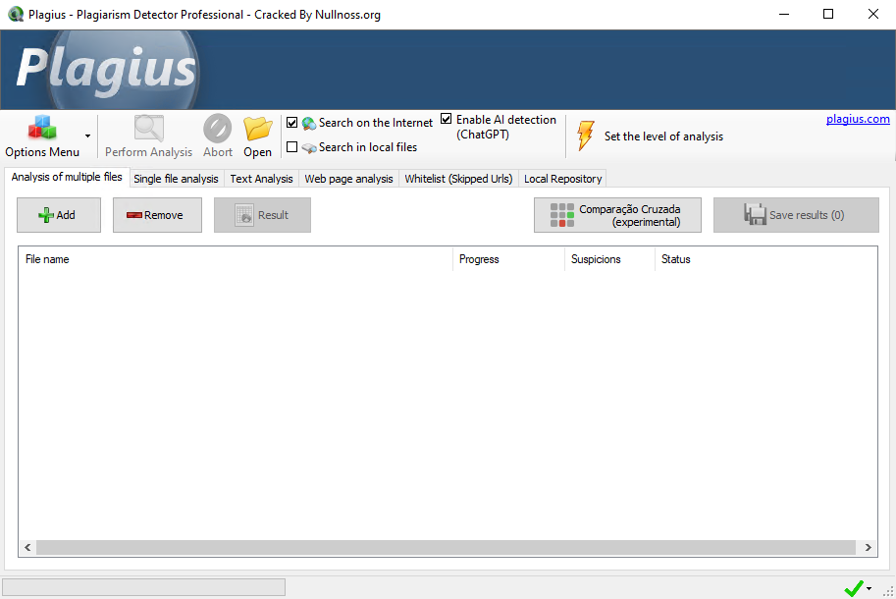Open the Web page analysis tab
Viewport: 896px width, 599px height.
(x=348, y=179)
